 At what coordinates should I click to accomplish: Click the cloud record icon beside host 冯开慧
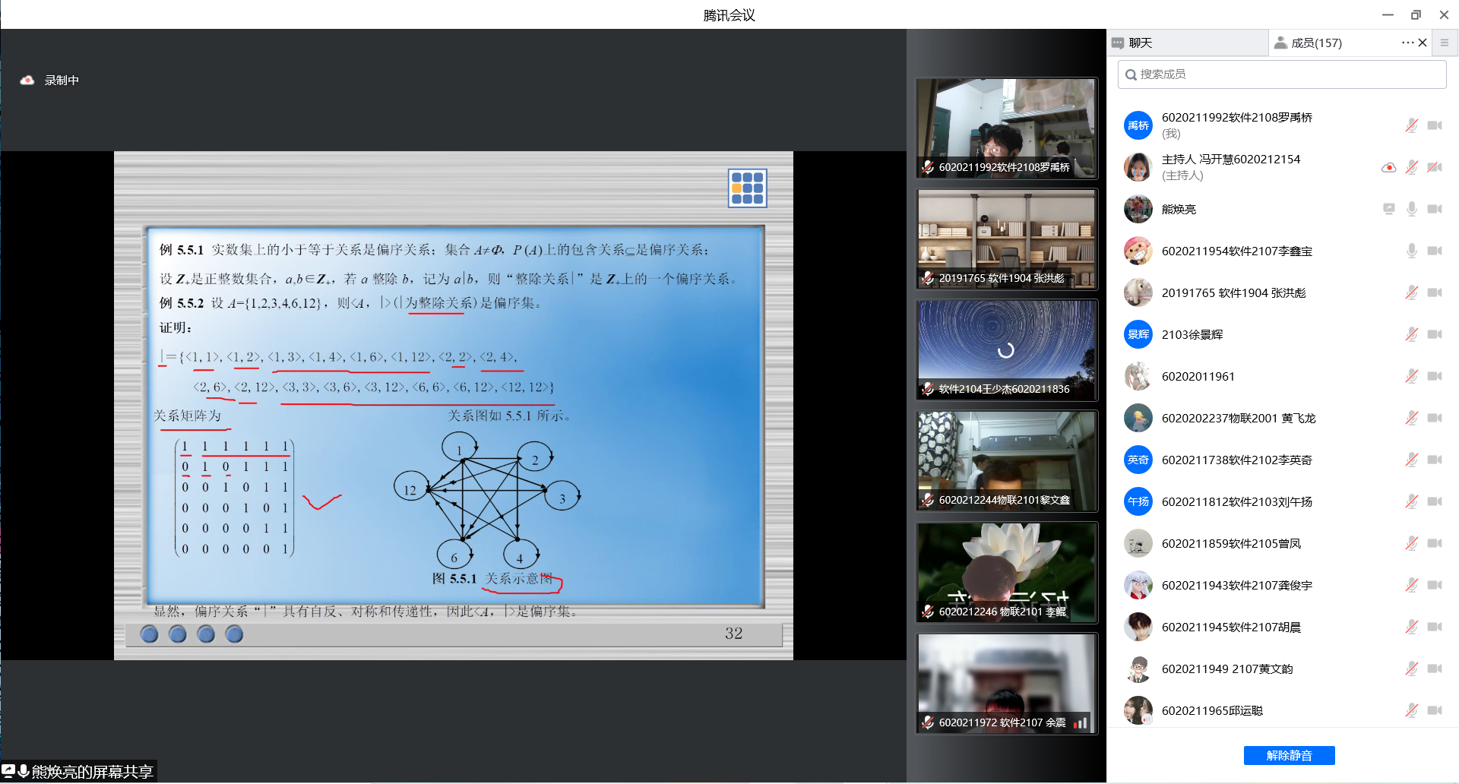point(1388,167)
